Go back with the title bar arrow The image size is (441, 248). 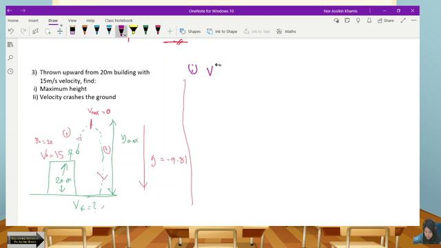click(x=10, y=11)
